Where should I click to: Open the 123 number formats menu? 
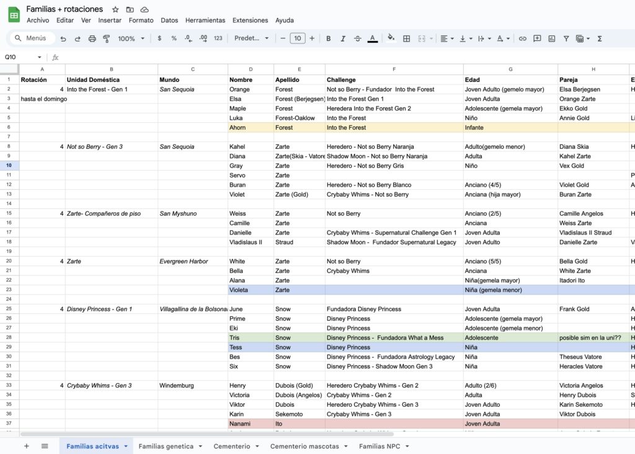tap(218, 38)
